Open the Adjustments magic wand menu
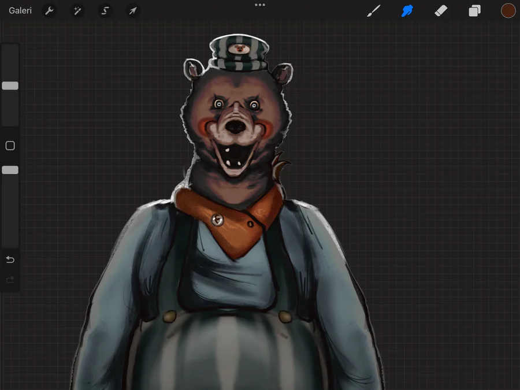The image size is (520, 390). (77, 11)
